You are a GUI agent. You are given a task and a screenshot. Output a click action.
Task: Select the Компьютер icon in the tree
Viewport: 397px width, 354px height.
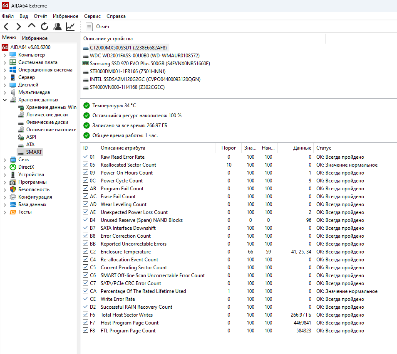pyautogui.click(x=13, y=55)
